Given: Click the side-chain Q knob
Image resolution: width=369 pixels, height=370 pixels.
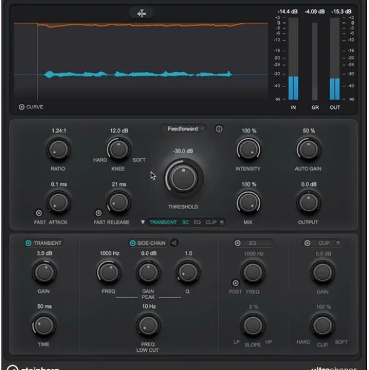Looking at the screenshot, I should click(188, 272).
